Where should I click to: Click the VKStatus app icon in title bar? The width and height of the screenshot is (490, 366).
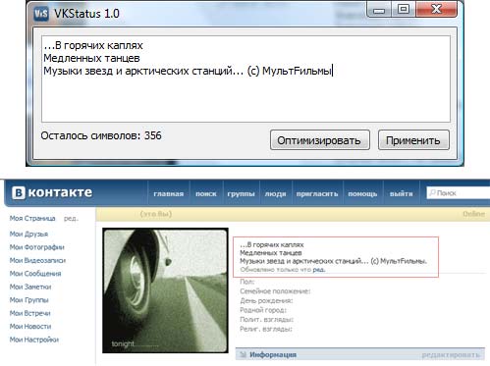click(41, 14)
